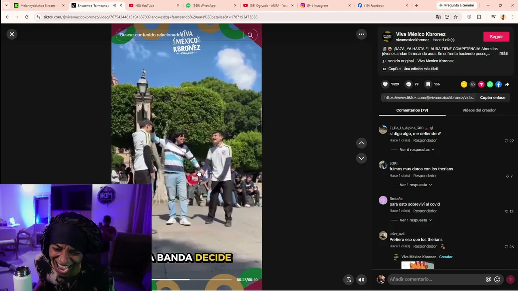
Task: Open Viva México Kbronez profile avatar
Action: pyautogui.click(x=387, y=37)
